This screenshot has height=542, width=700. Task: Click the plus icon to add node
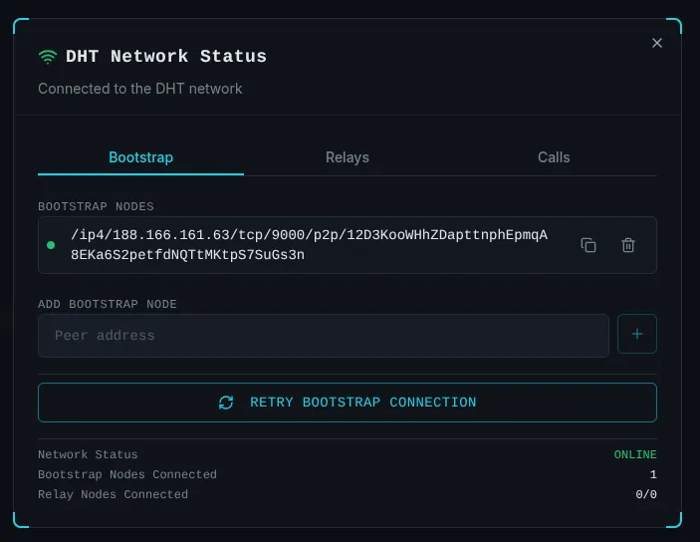tap(637, 335)
